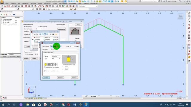Open the Gamma angle dropdown
Viewport: 191px width, 107px height.
74,46
